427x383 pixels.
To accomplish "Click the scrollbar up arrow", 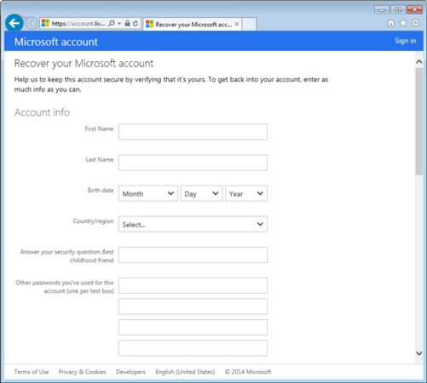I will click(x=419, y=62).
